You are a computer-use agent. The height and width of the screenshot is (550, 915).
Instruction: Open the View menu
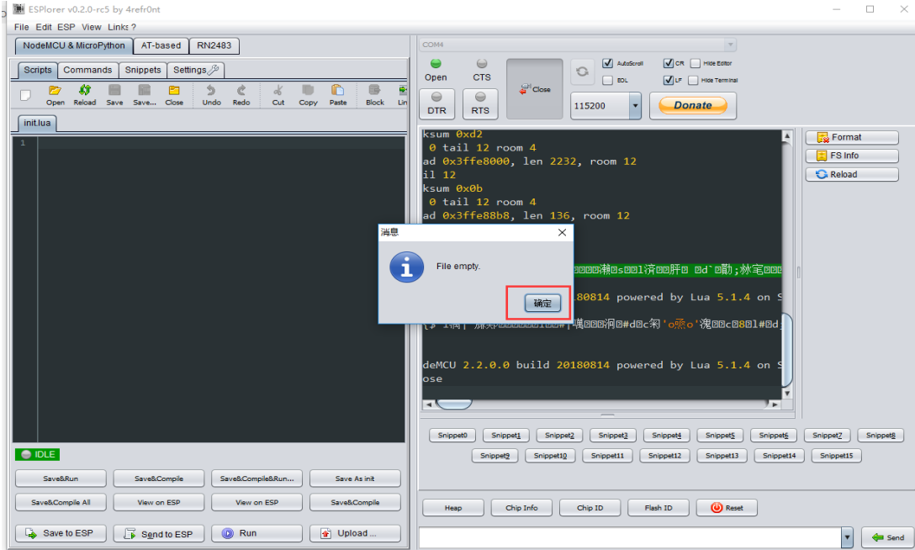click(91, 27)
